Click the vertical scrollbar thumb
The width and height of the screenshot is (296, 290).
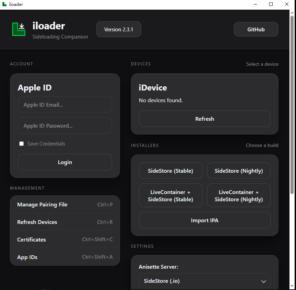(292, 105)
